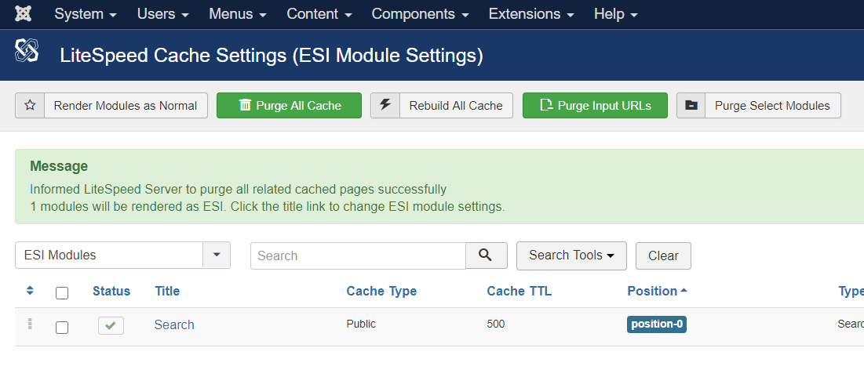This screenshot has width=864, height=366.
Task: Expand the Search Tools dropdown
Action: tap(571, 255)
